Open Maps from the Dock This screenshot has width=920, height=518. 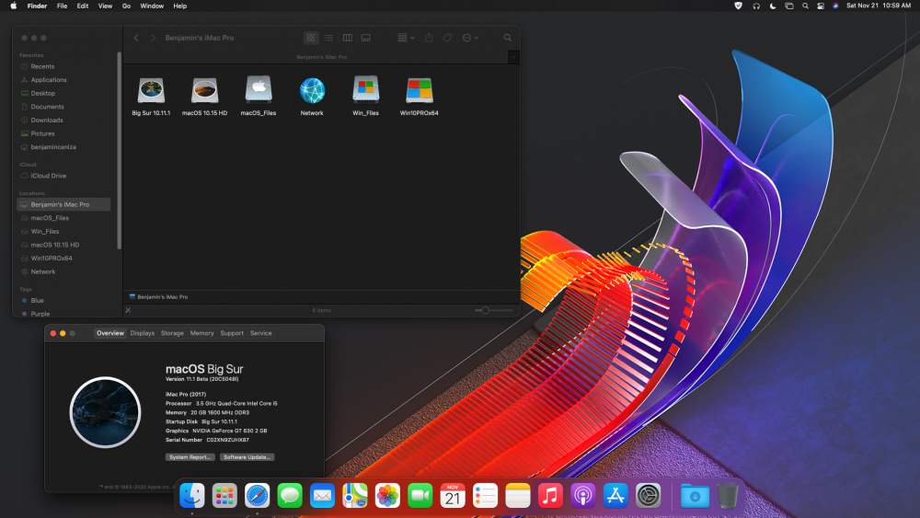[355, 496]
